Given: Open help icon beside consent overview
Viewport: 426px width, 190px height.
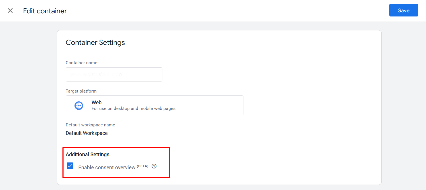Looking at the screenshot, I should pyautogui.click(x=154, y=166).
